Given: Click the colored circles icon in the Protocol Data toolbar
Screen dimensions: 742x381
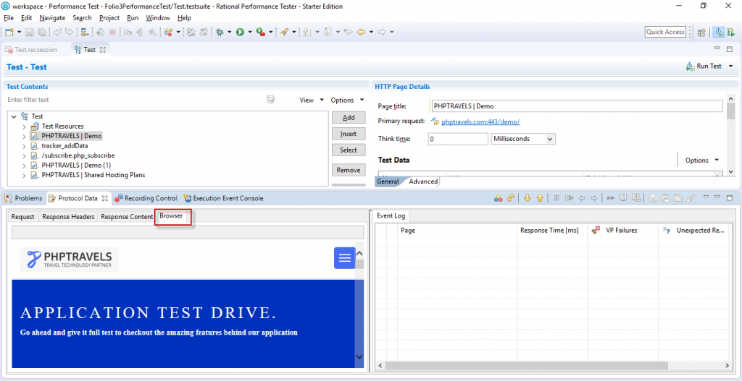Looking at the screenshot, I should (499, 198).
